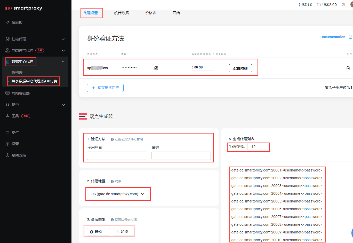The height and width of the screenshot is (243, 353).
Task: Click the traffic usage progress bar
Action: 203,70
